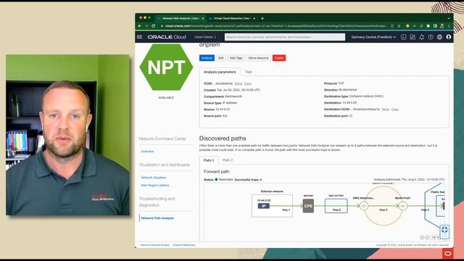Open the browser profile avatar
464x261 pixels.
(x=442, y=26)
